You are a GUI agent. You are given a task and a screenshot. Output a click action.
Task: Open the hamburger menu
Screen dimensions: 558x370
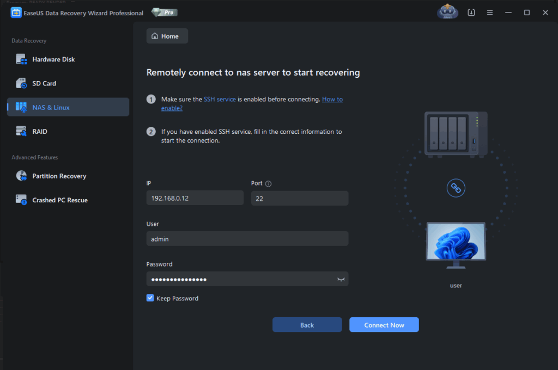point(490,13)
